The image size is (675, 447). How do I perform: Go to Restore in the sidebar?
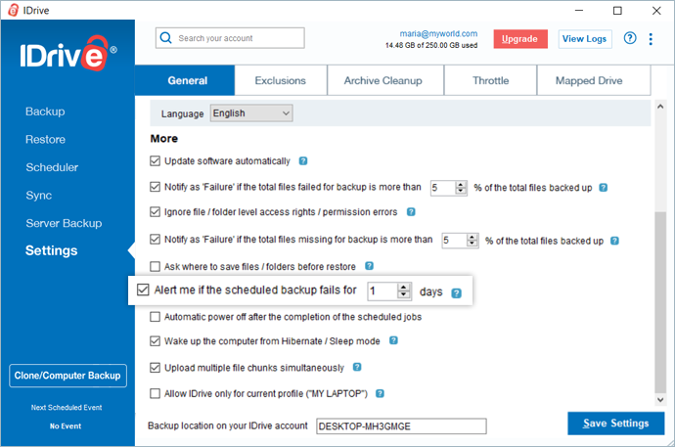point(45,140)
